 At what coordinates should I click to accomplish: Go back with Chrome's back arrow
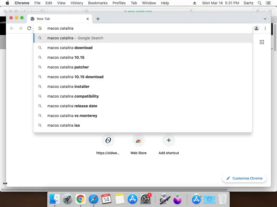(12, 28)
